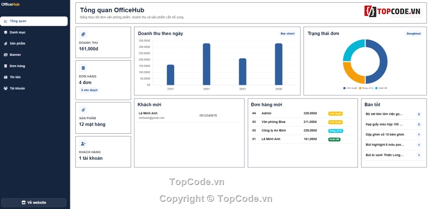Select order #1 Lê Minh Anh row

click(303, 139)
